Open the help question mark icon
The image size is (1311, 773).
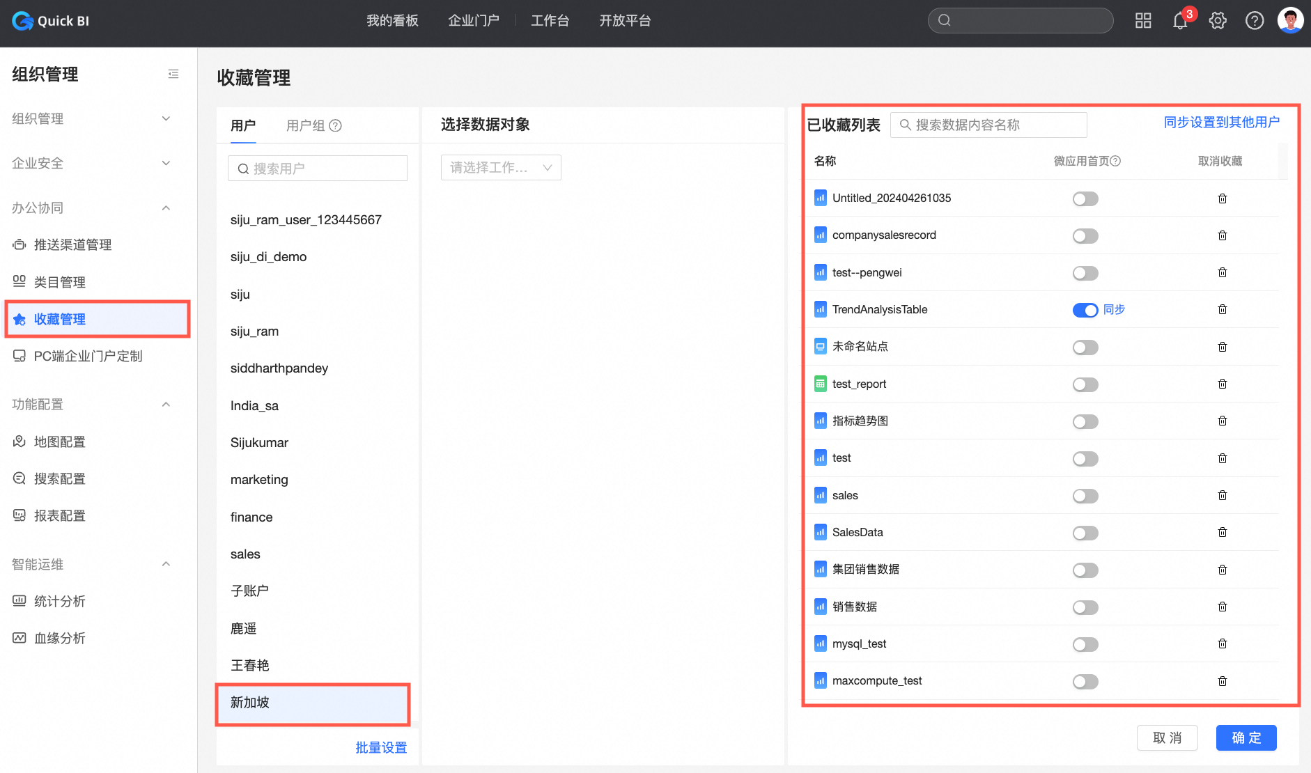click(x=1255, y=21)
